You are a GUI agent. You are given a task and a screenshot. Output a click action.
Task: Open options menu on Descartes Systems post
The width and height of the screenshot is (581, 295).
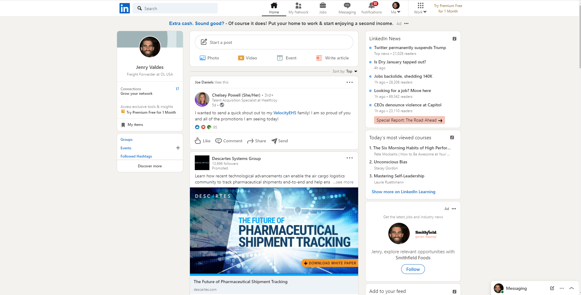pyautogui.click(x=350, y=158)
